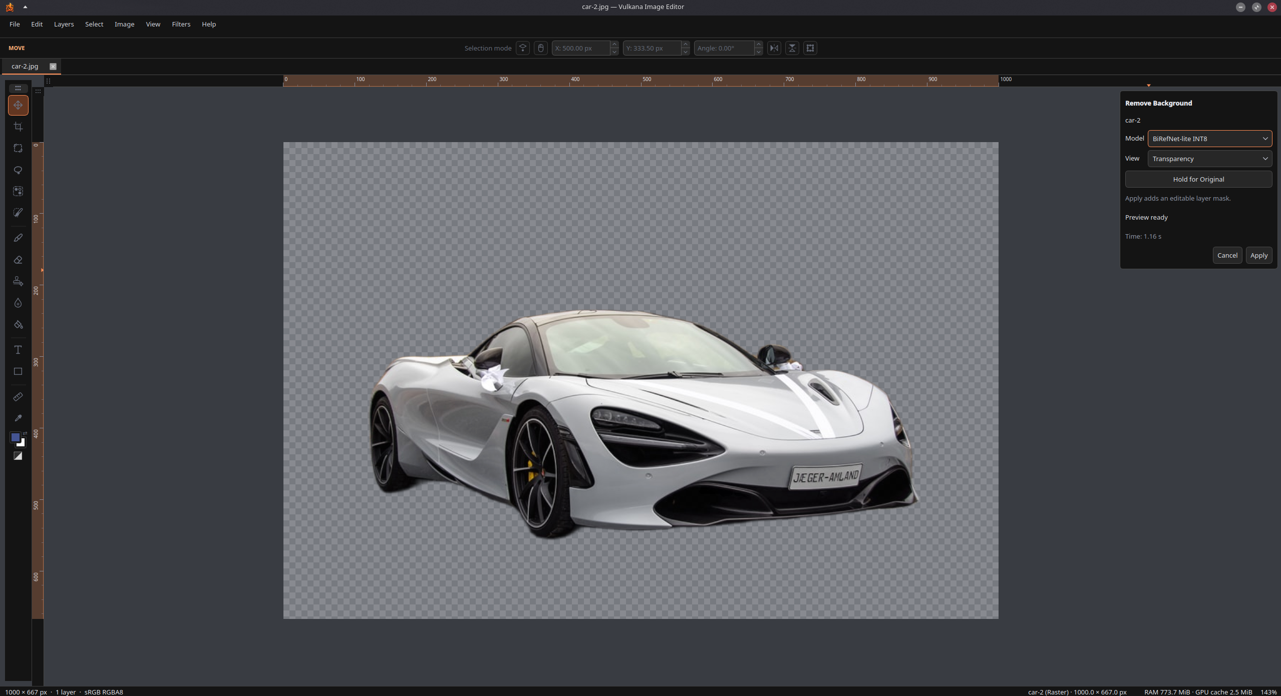The height and width of the screenshot is (696, 1281).
Task: Click the Angle: 0.00° input field
Action: point(724,48)
